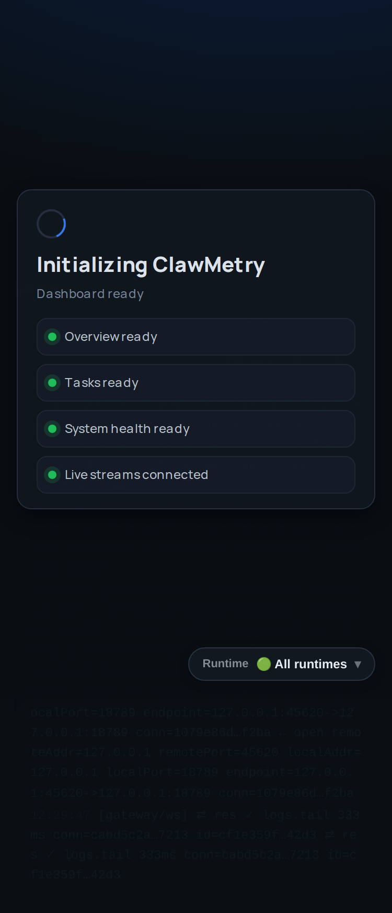Click the green dot beside Tasks ready
This screenshot has width=392, height=913.
[52, 383]
